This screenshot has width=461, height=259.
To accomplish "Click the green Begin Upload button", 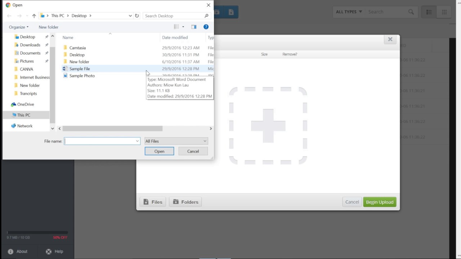I will tap(380, 202).
